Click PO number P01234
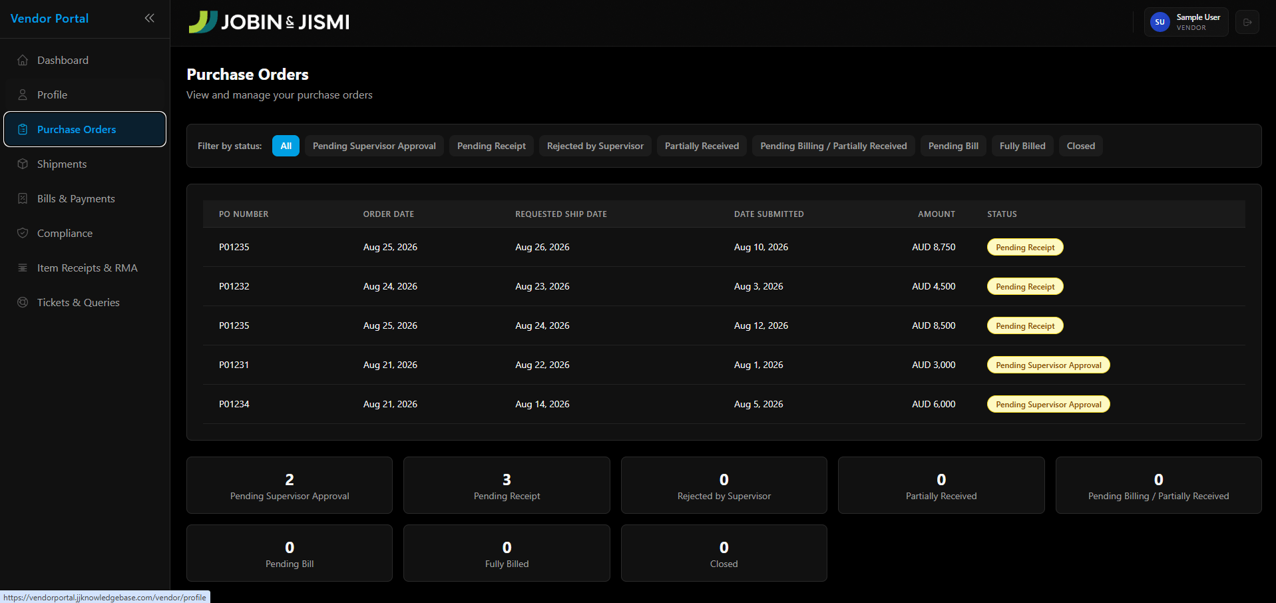This screenshot has width=1276, height=603. 234,404
